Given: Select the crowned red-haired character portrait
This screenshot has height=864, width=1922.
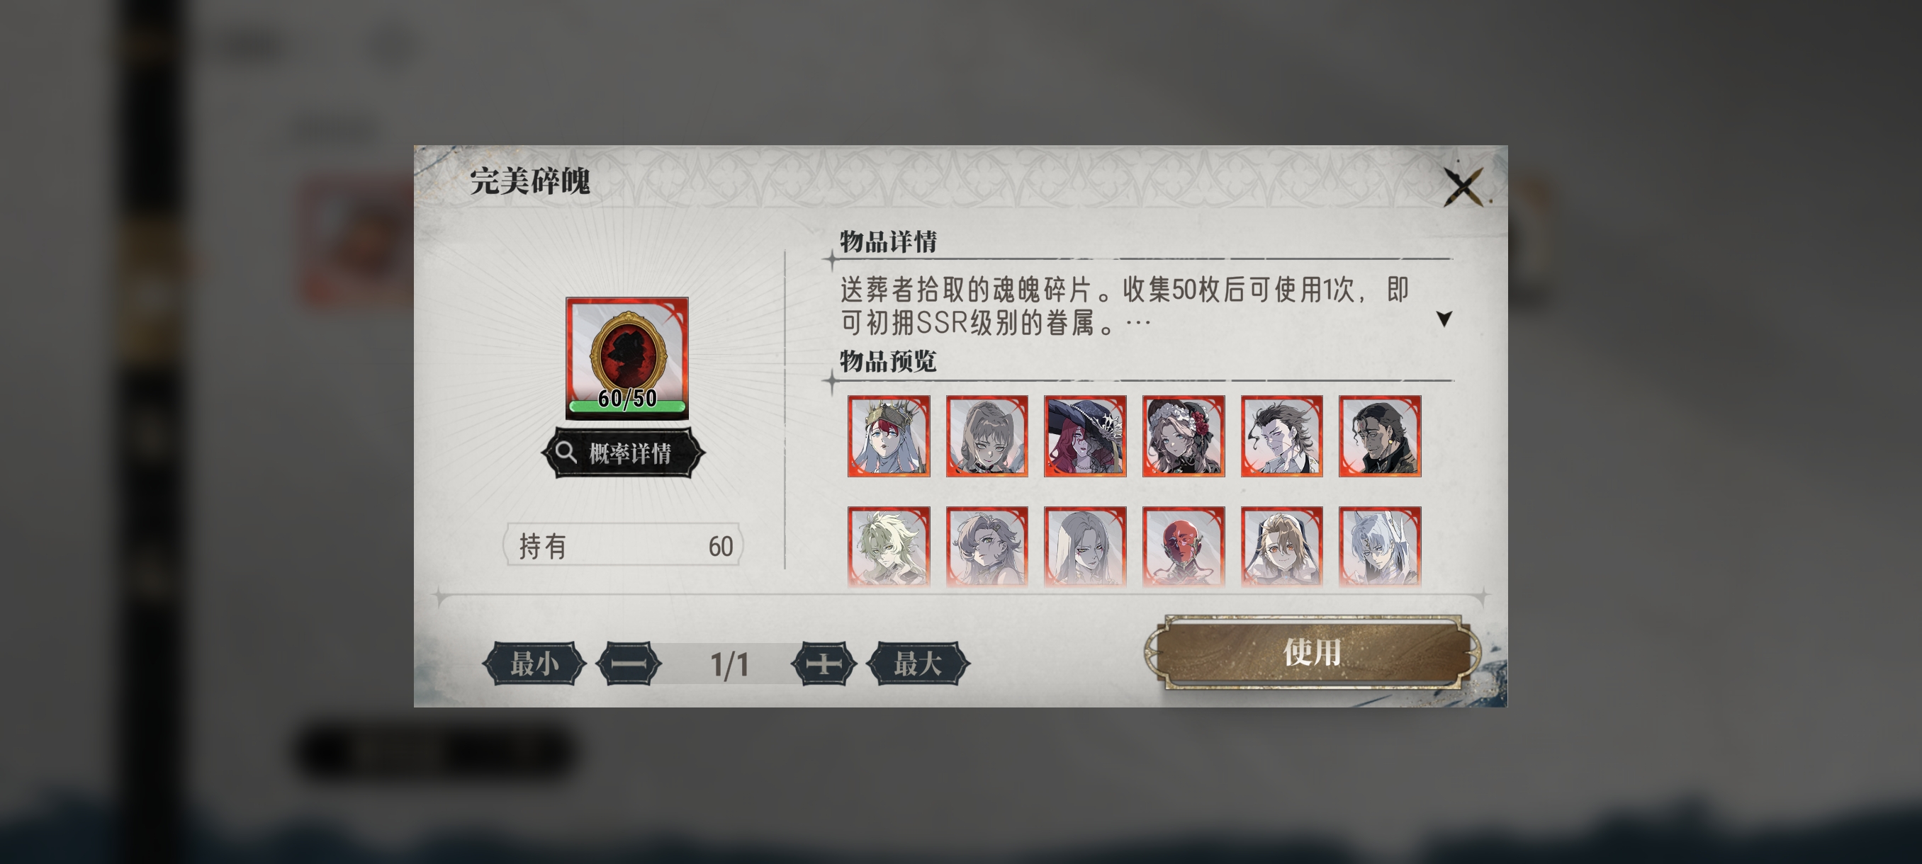Looking at the screenshot, I should pyautogui.click(x=889, y=436).
